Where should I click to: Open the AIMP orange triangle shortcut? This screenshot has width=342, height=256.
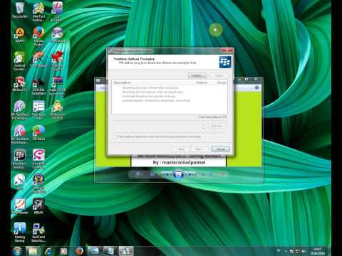point(20,35)
